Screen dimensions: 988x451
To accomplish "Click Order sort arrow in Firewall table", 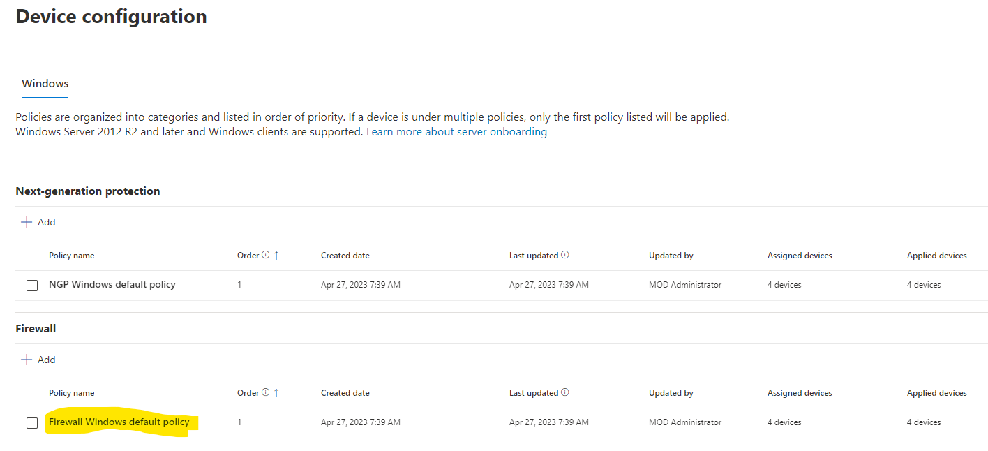I will (276, 392).
